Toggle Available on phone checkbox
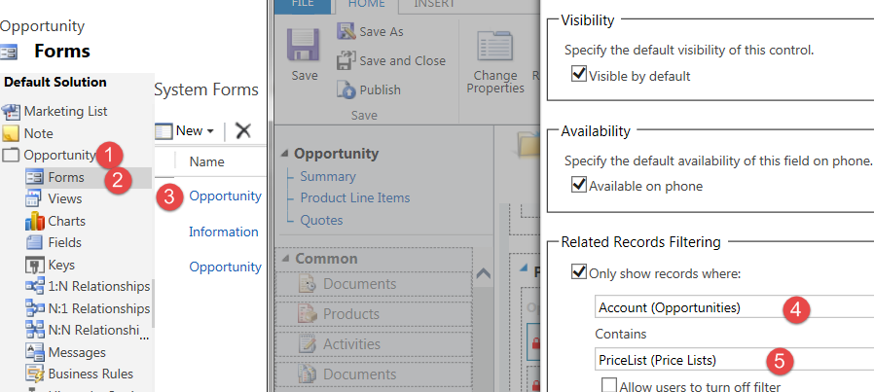The width and height of the screenshot is (874, 392). click(x=579, y=185)
